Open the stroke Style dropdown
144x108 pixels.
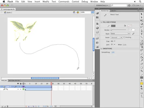point(120,33)
